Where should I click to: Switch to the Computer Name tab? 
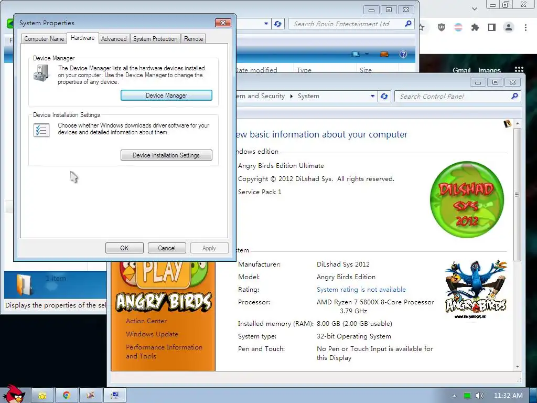(44, 39)
